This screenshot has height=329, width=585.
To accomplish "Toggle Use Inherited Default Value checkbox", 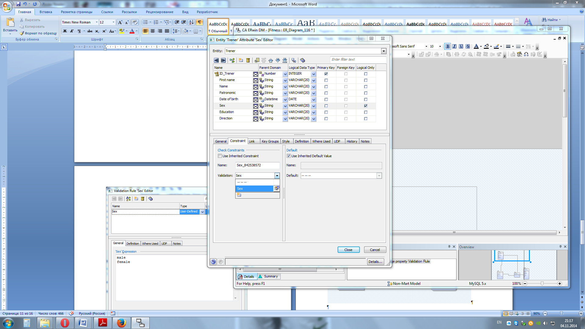I will tap(289, 156).
